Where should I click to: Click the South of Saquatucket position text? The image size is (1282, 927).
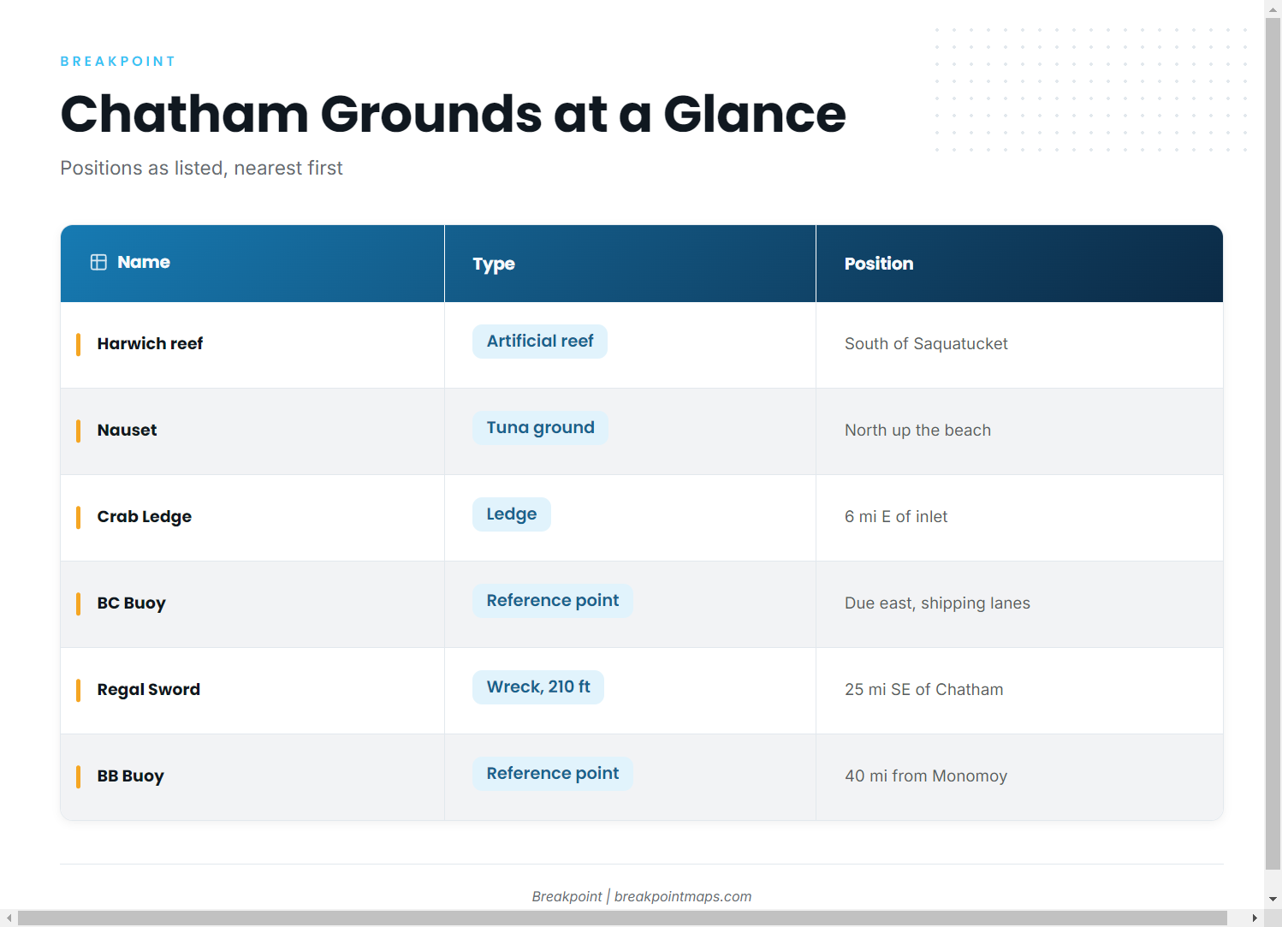pos(926,344)
